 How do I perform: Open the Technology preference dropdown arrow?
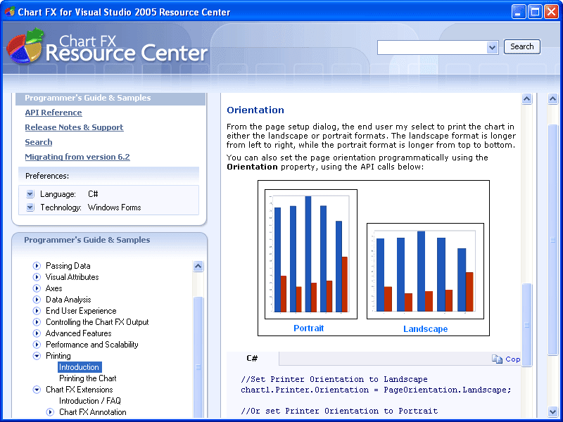coord(30,207)
